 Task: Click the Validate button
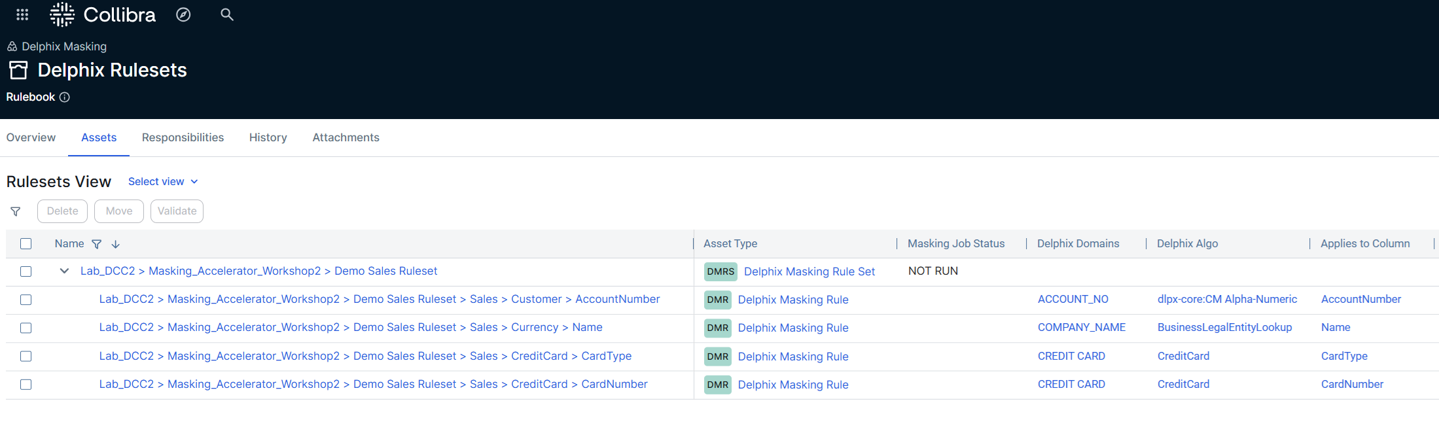click(177, 211)
